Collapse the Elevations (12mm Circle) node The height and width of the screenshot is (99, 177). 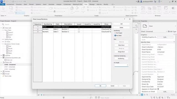tap(3, 44)
